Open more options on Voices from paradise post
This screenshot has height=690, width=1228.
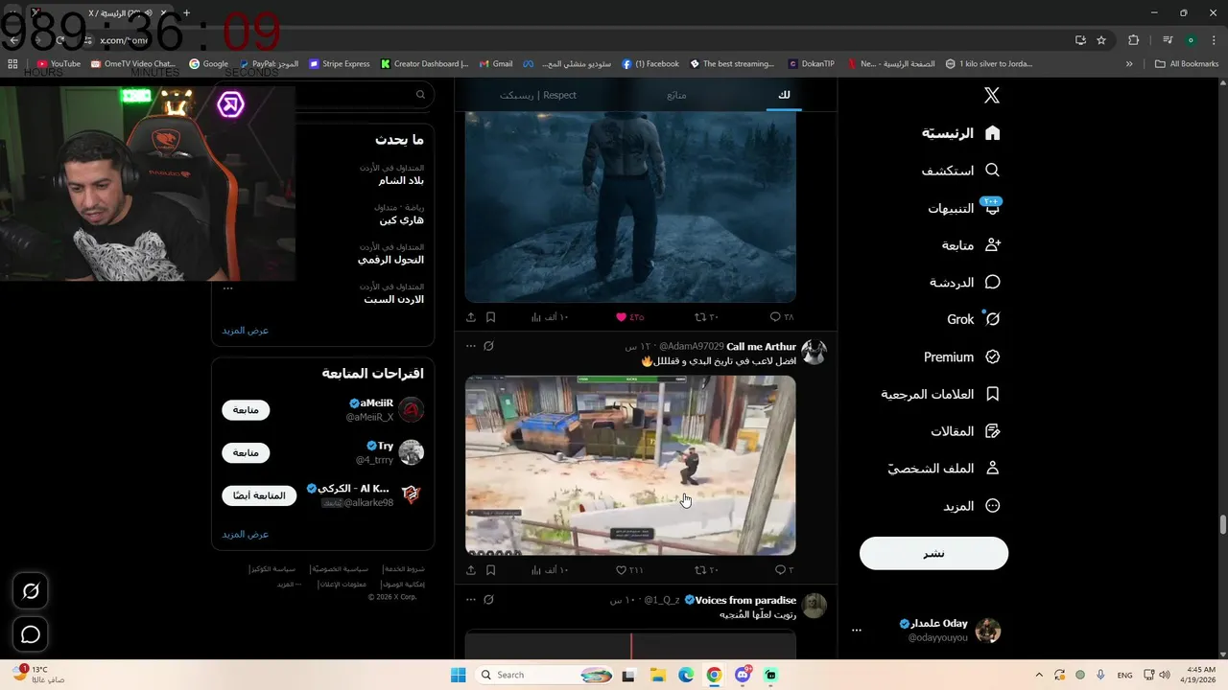click(x=470, y=600)
